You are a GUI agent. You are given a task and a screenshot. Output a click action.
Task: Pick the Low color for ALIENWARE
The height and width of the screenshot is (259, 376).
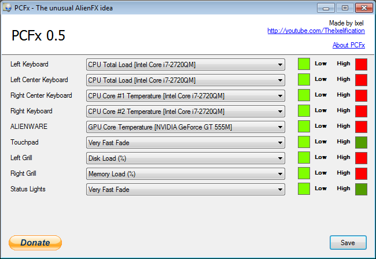point(304,126)
